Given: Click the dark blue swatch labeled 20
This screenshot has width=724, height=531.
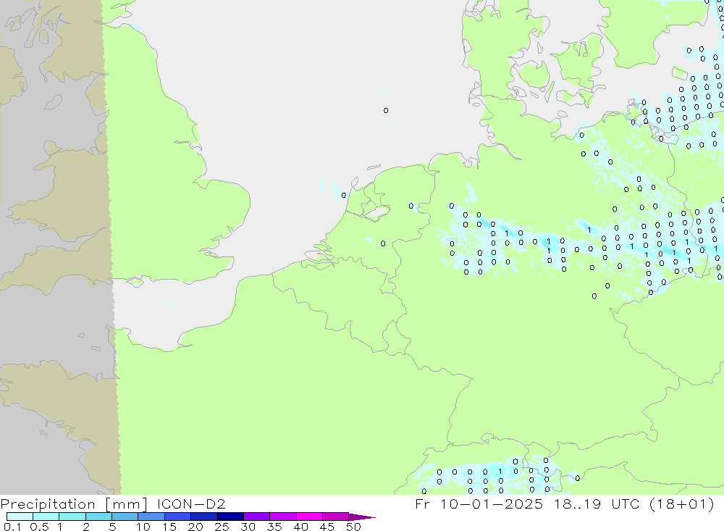Looking at the screenshot, I should pos(204,517).
